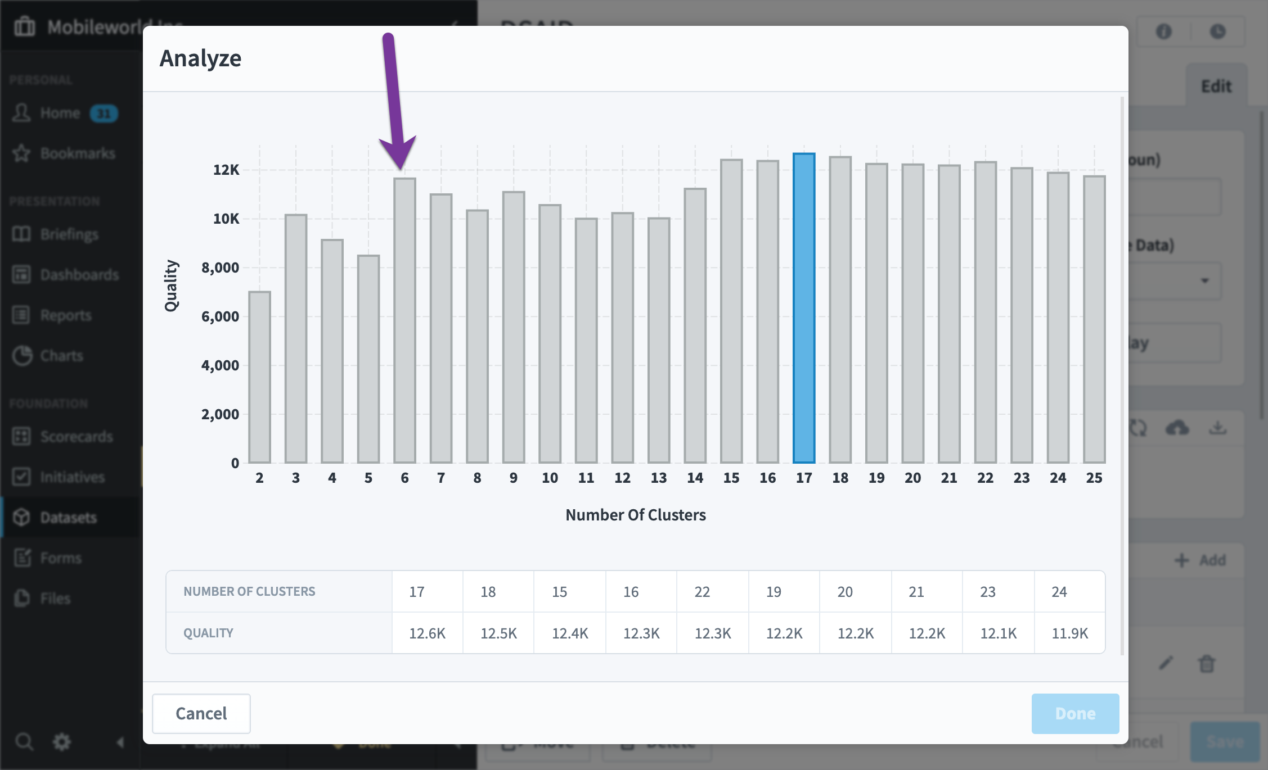Click the Analyze dialog scrollbar
The image size is (1268, 770).
pos(1122,377)
